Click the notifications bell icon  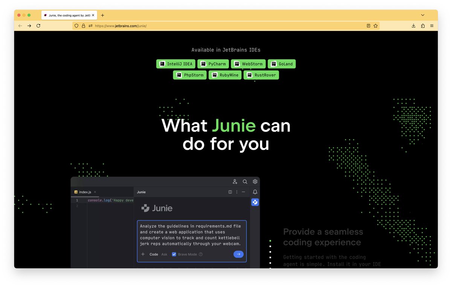255,192
